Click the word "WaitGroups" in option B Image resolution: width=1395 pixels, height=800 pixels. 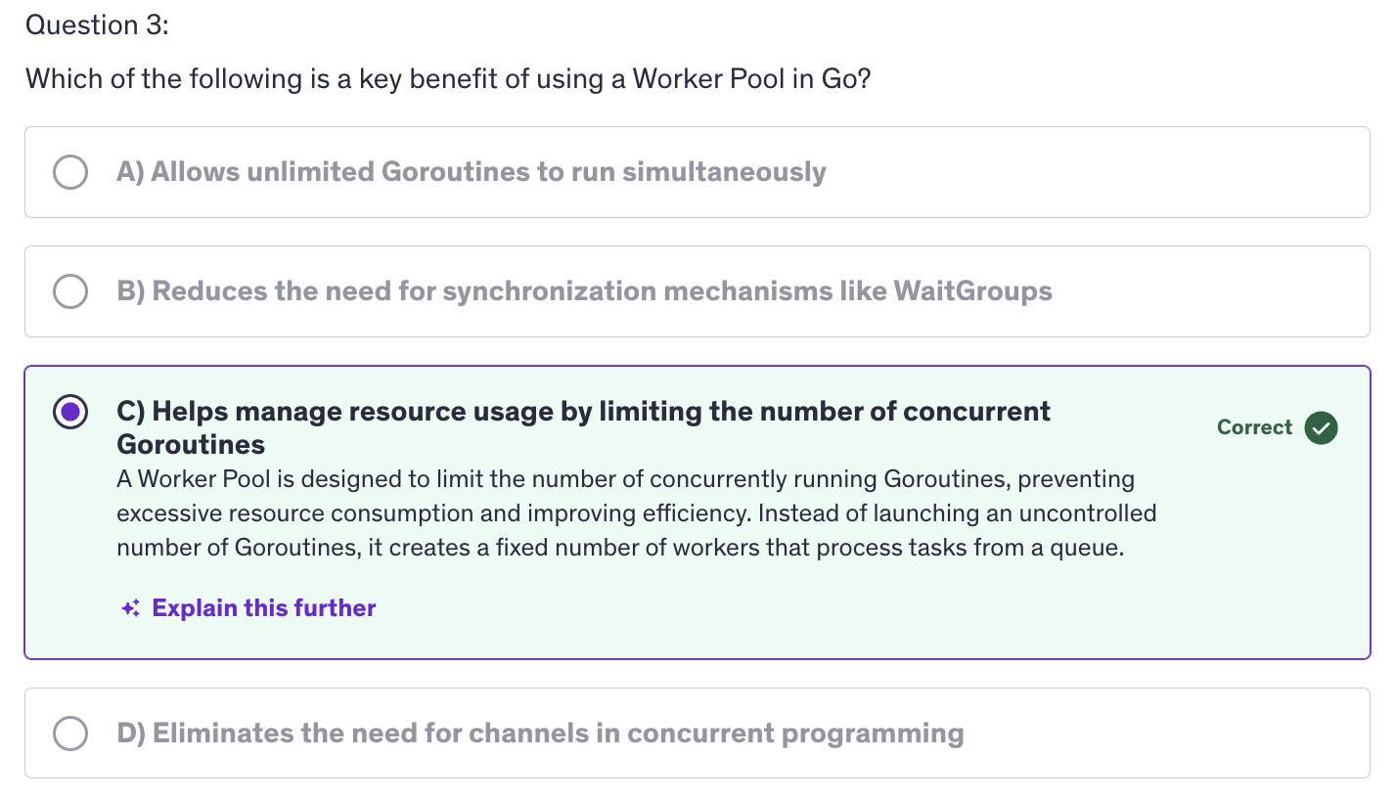pos(972,291)
